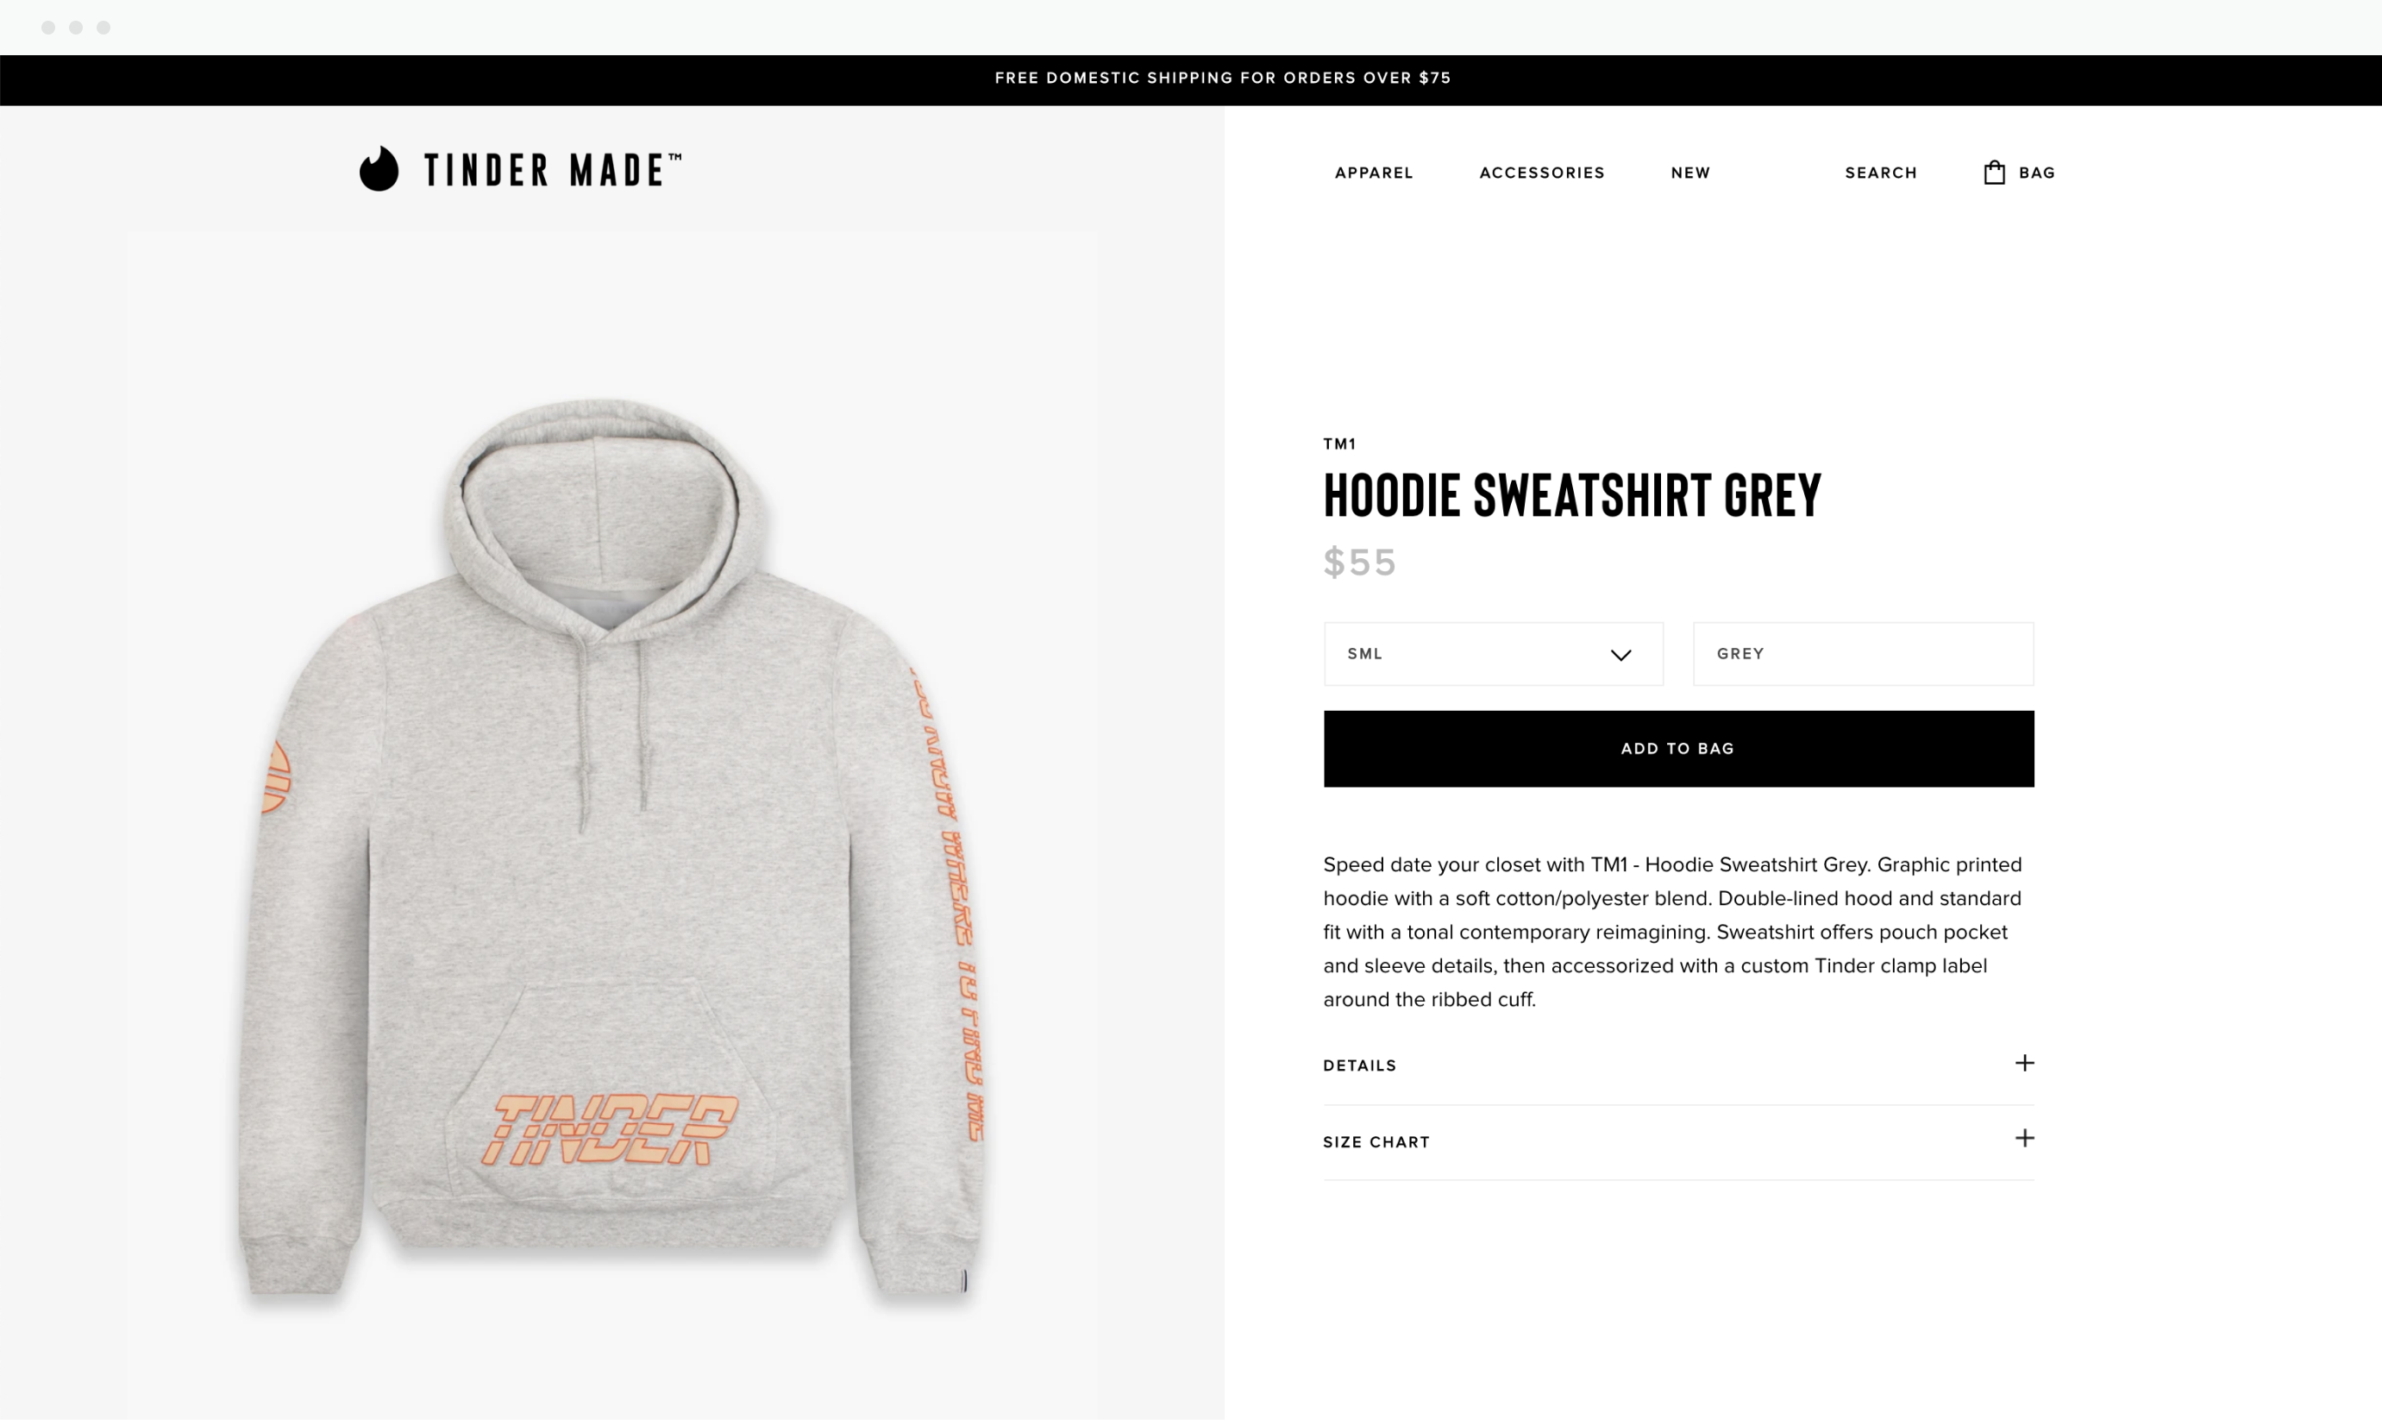Image resolution: width=2382 pixels, height=1420 pixels.
Task: Select the Grey color option field
Action: [1863, 654]
